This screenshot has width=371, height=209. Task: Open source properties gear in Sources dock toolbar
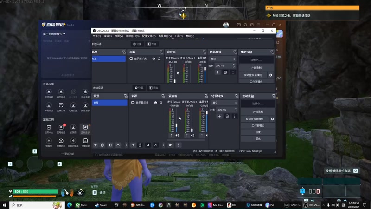pyautogui.click(x=147, y=145)
